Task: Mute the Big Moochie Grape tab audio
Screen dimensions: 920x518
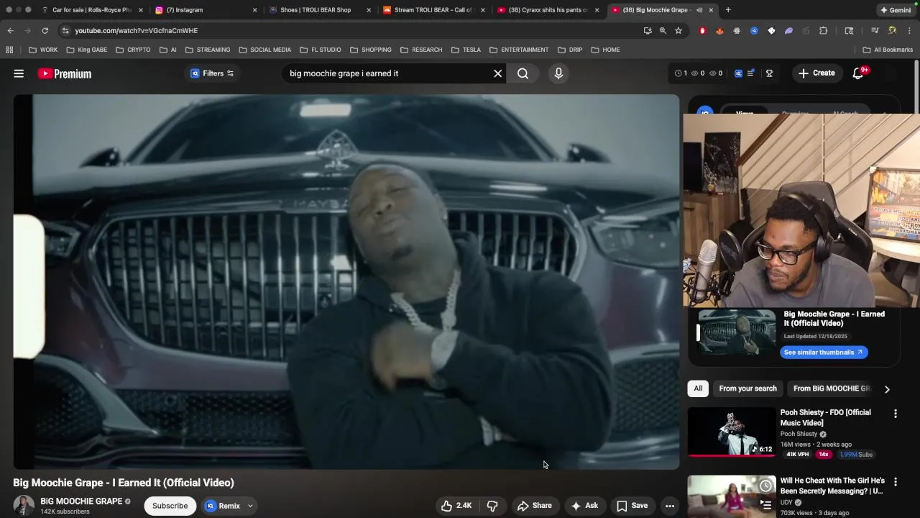Action: tap(699, 10)
